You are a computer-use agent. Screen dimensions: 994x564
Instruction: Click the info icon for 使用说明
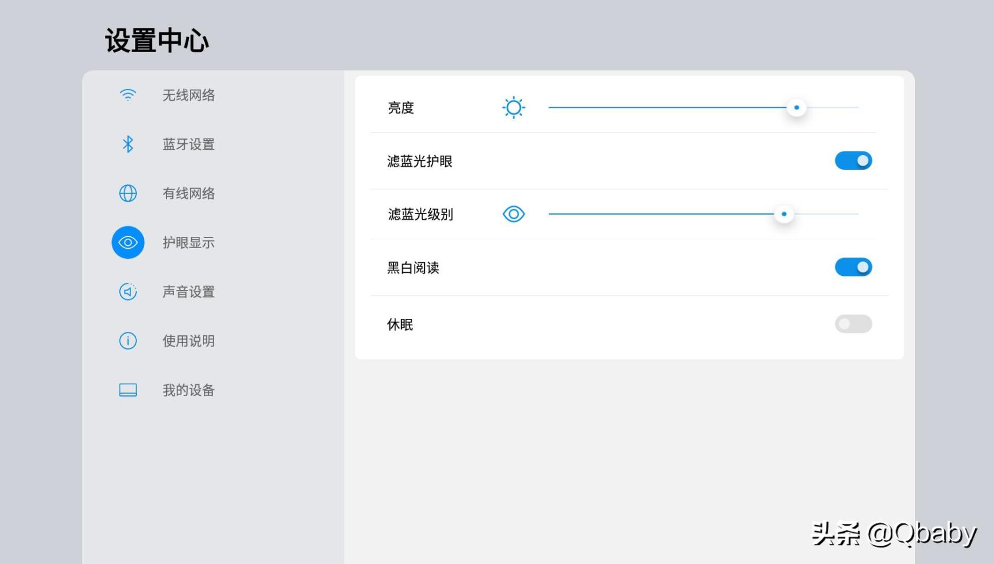pyautogui.click(x=127, y=341)
